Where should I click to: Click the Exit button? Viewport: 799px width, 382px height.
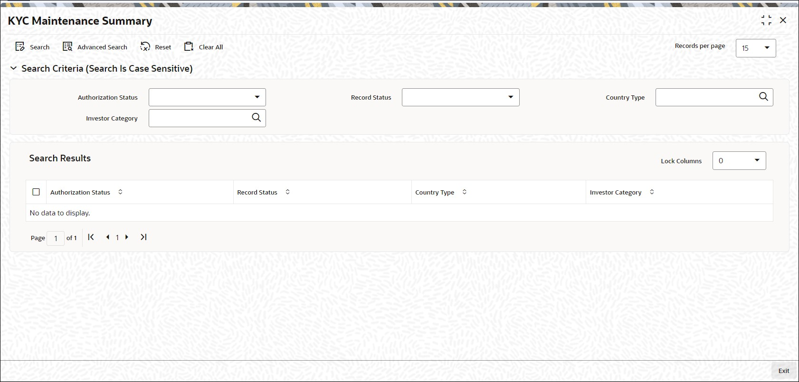pyautogui.click(x=784, y=371)
